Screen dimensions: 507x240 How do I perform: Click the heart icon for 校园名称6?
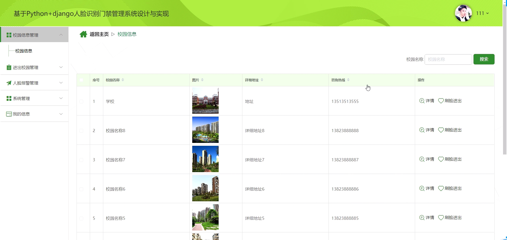(x=441, y=188)
